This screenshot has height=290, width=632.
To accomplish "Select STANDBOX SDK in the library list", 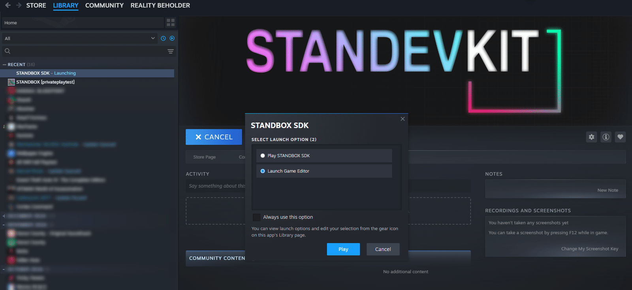I will pos(87,73).
